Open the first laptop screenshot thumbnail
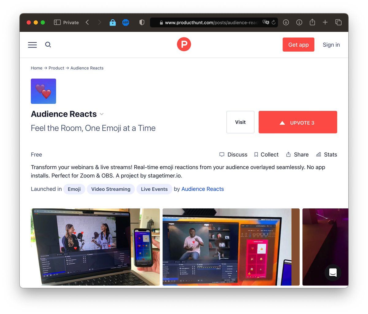 [95, 247]
